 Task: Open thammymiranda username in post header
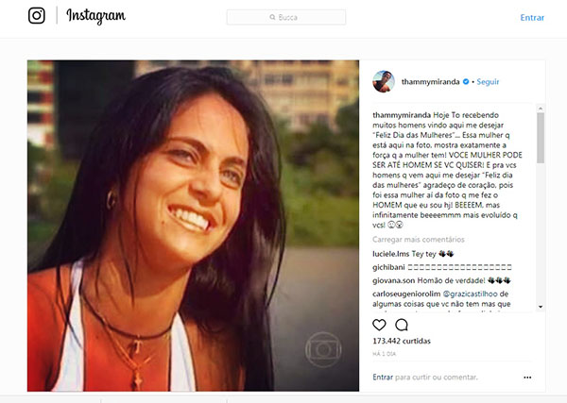[x=430, y=81]
